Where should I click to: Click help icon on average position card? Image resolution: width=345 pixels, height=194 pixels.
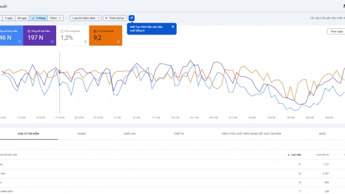118,42
